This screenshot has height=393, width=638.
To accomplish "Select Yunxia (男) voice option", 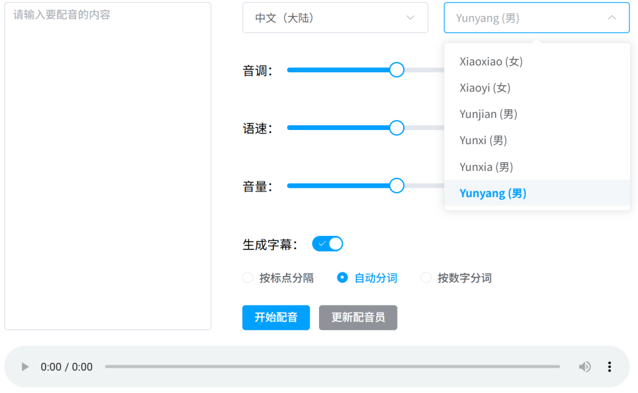I will 486,167.
